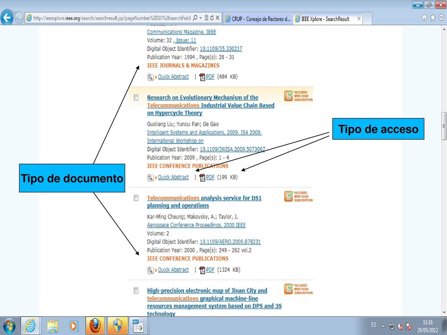The width and height of the screenshot is (447, 335).
Task: Click the browser Back arrow button
Action: click(7, 17)
